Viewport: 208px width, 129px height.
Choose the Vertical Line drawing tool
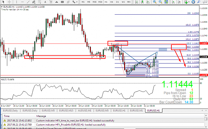coord(17,2)
